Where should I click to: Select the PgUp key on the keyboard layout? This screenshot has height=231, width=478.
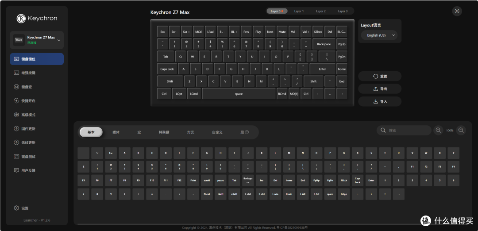pos(342,44)
